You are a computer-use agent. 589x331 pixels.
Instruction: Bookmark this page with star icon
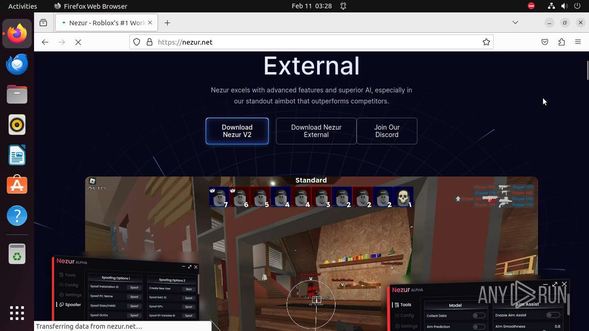click(x=486, y=42)
